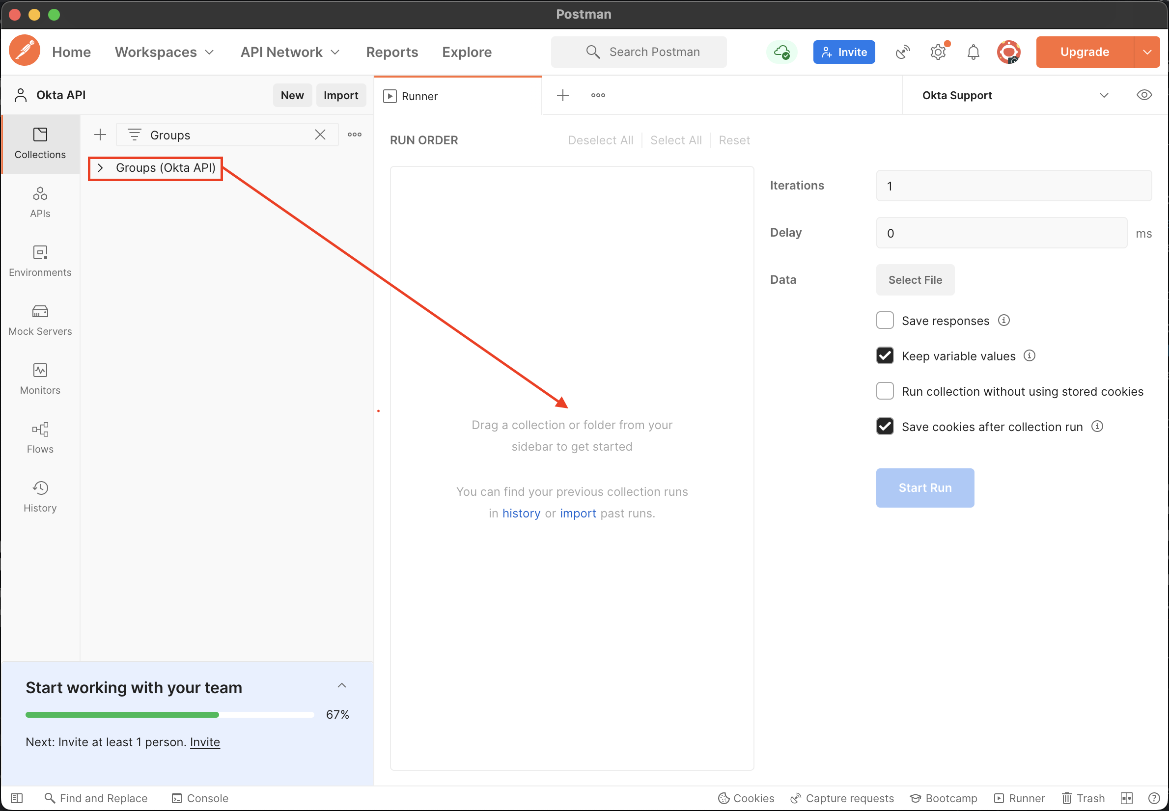Click the history link in runner
Image resolution: width=1169 pixels, height=811 pixels.
521,513
